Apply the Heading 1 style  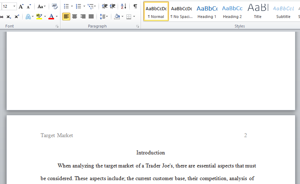click(207, 12)
